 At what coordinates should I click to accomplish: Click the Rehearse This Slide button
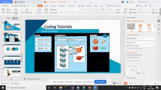coord(133,61)
